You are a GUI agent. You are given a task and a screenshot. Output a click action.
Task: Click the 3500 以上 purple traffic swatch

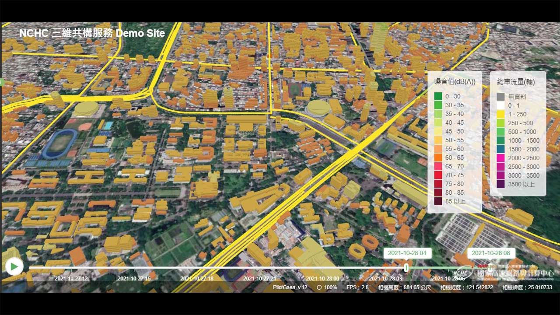point(500,184)
